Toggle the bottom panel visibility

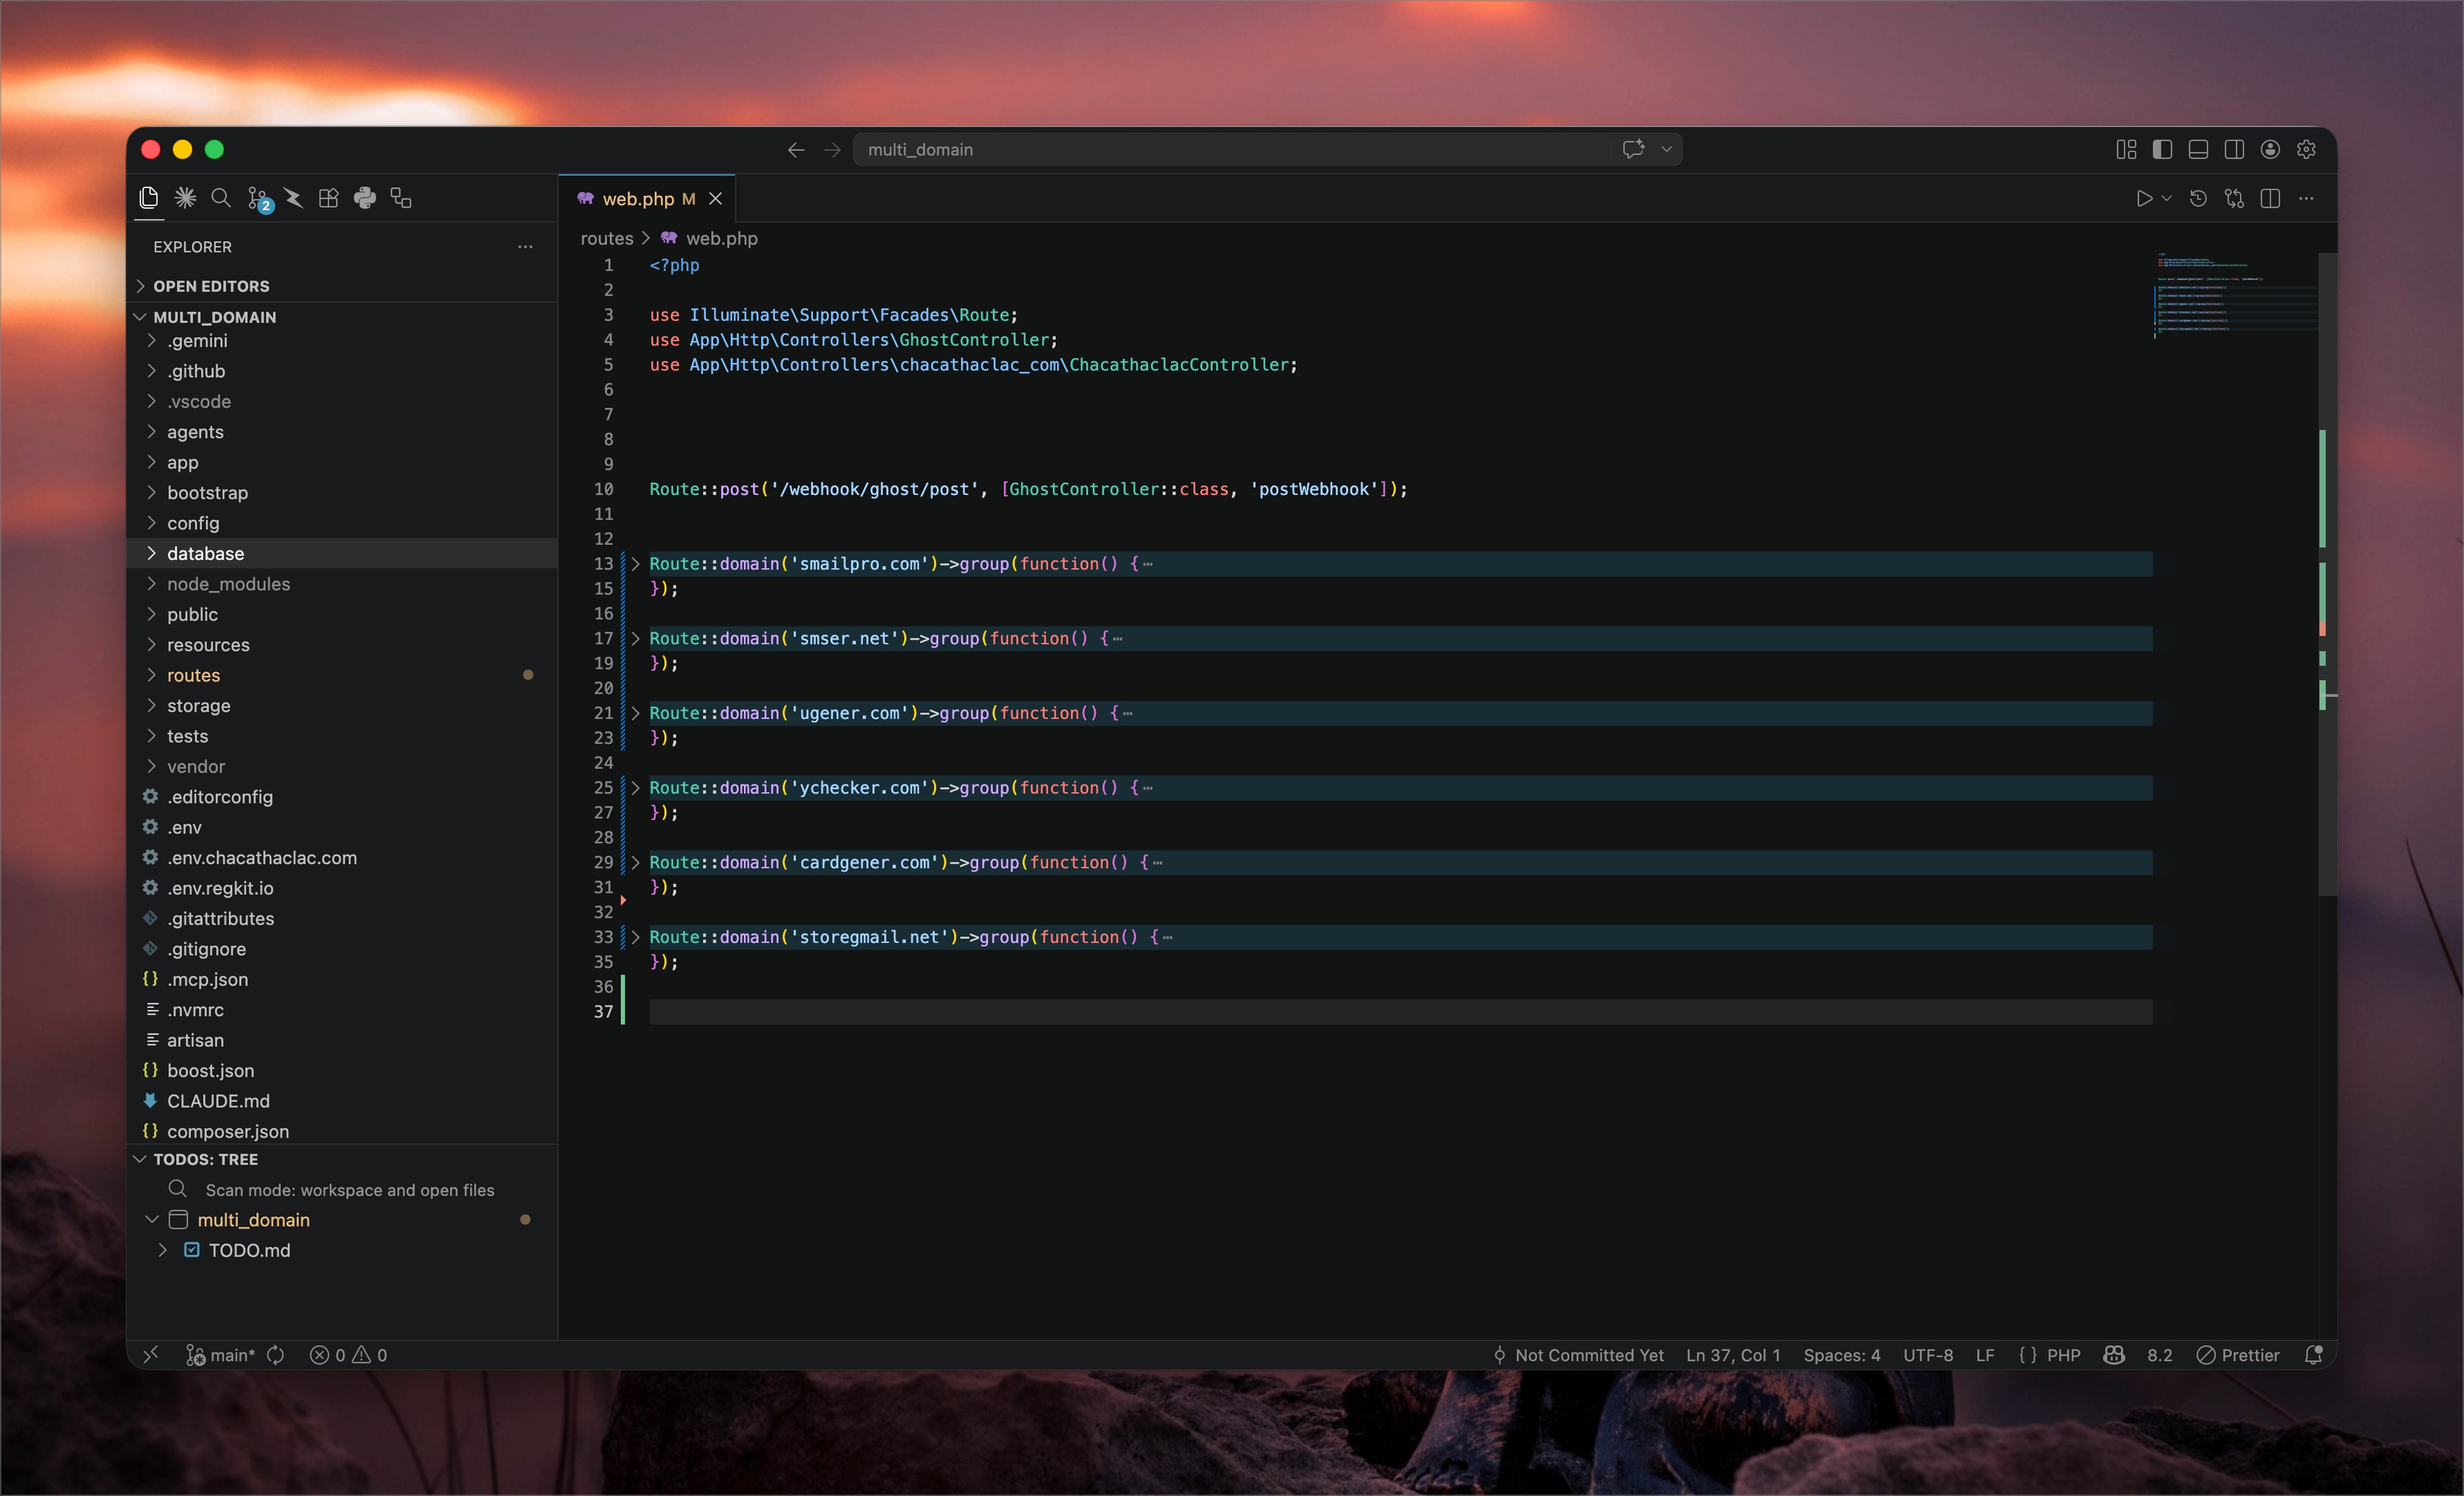click(2198, 149)
